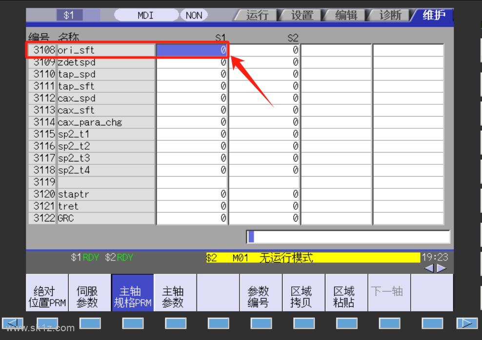This screenshot has width=482, height=340.
Task: Select S2 value of 3113 cax_sft
Action: pyautogui.click(x=264, y=110)
